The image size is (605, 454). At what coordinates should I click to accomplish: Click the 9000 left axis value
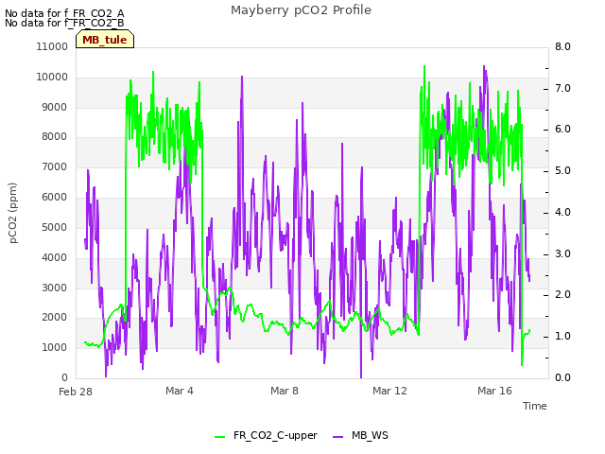[55, 107]
